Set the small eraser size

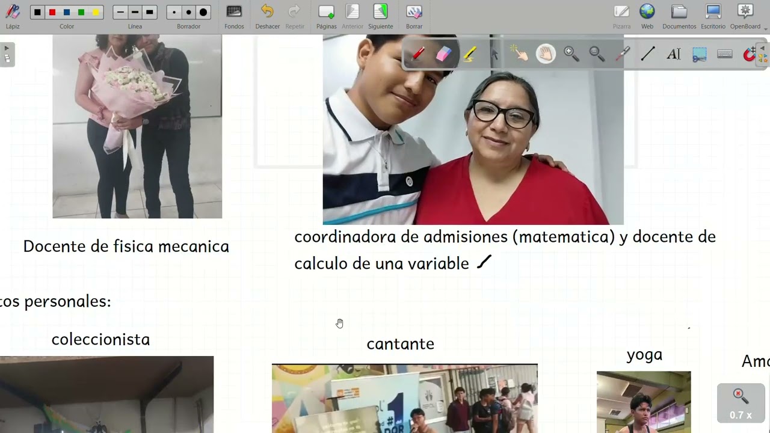(x=174, y=12)
